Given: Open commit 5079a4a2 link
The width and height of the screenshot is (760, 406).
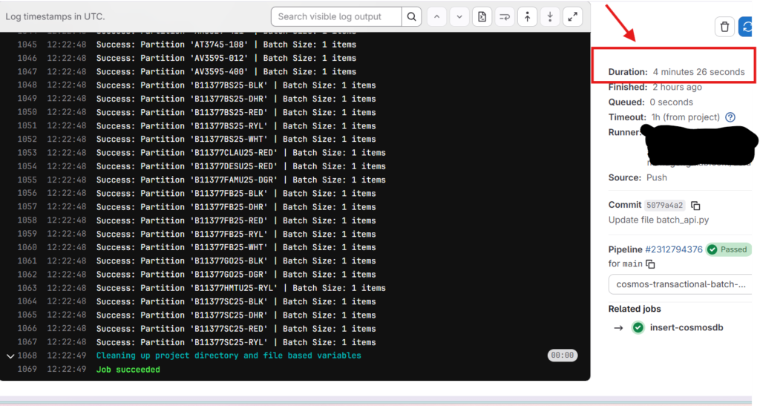Looking at the screenshot, I should [x=664, y=206].
